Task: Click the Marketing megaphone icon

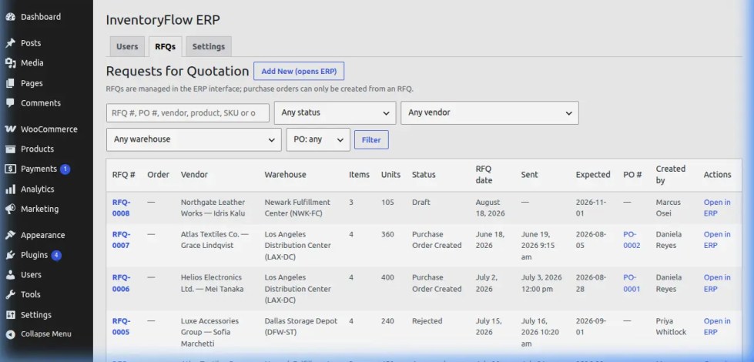Action: (10, 209)
